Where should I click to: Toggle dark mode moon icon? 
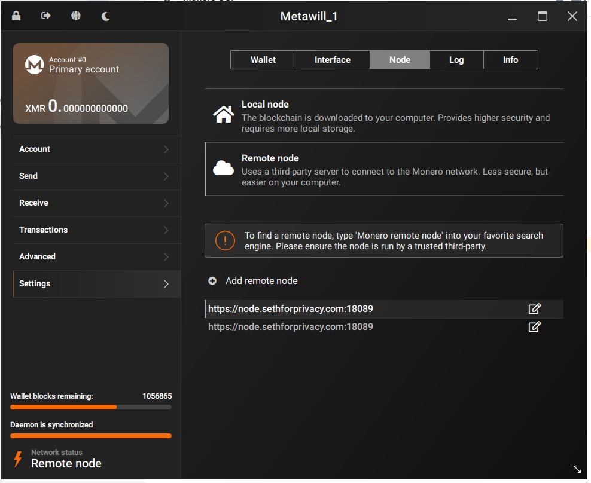click(106, 16)
